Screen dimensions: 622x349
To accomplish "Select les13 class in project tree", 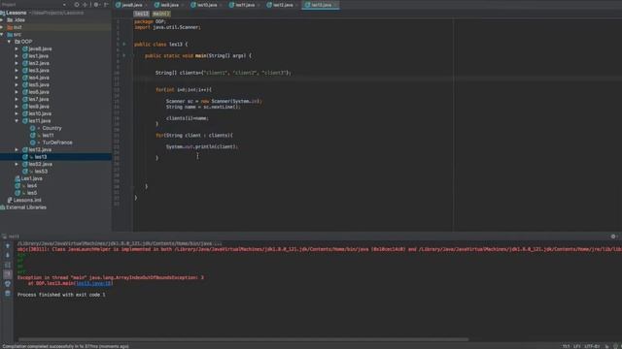I will click(40, 157).
